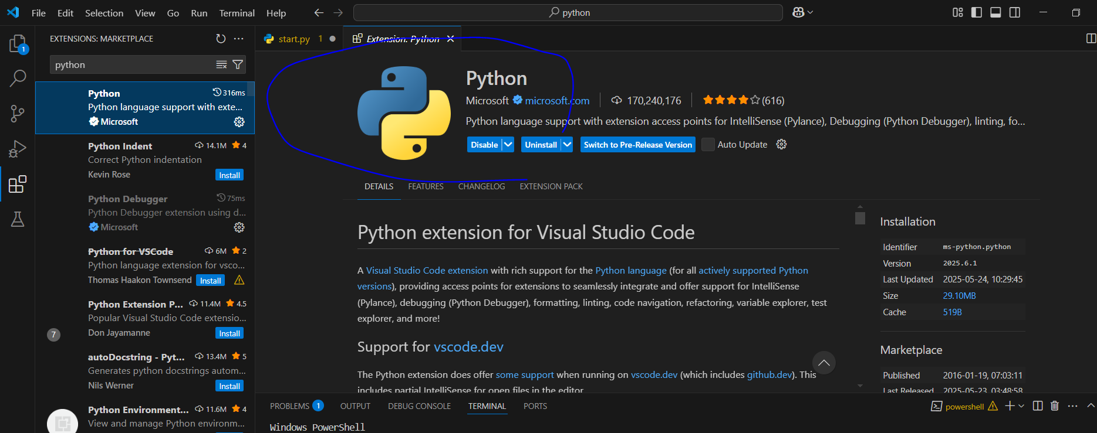Viewport: 1097px width, 433px height.
Task: Toggle the bottom panel visibility
Action: tap(995, 12)
